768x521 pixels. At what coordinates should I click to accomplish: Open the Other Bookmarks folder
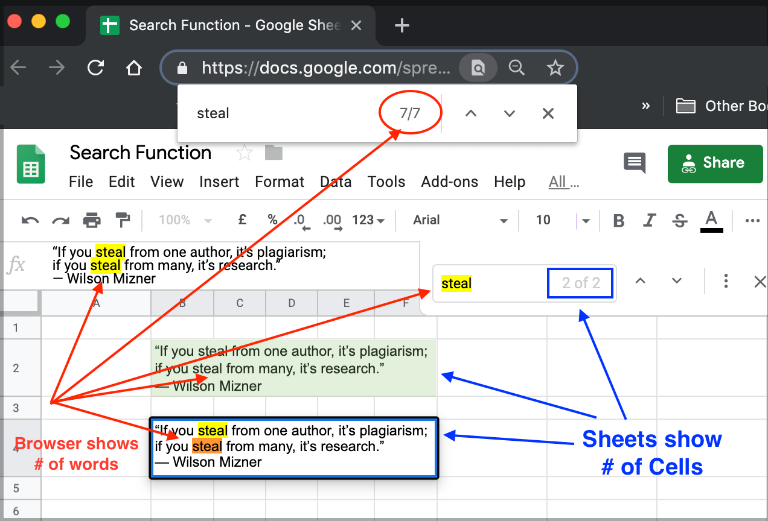pos(722,106)
